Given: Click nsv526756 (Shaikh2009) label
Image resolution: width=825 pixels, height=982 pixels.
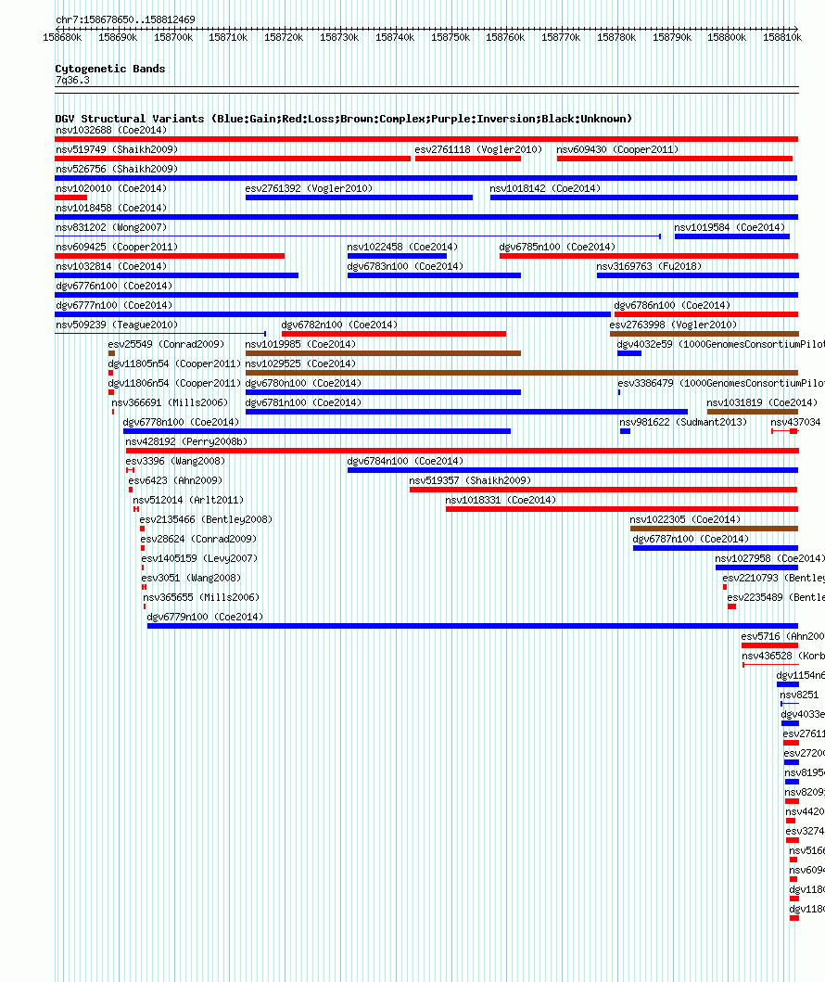Looking at the screenshot, I should click(x=117, y=169).
